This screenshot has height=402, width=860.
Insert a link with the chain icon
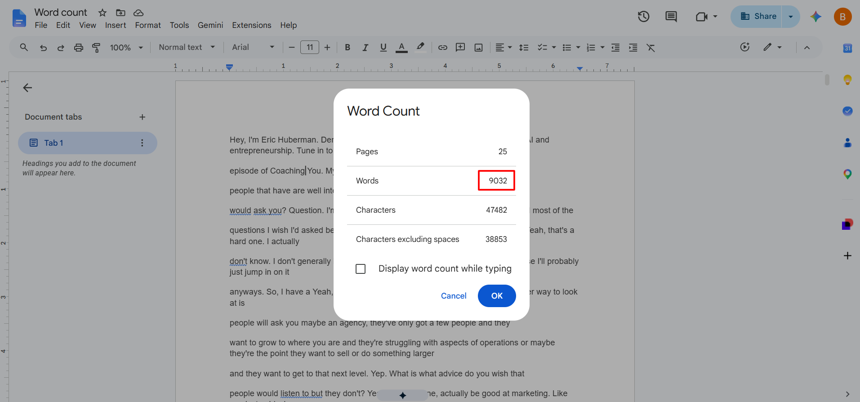click(443, 47)
